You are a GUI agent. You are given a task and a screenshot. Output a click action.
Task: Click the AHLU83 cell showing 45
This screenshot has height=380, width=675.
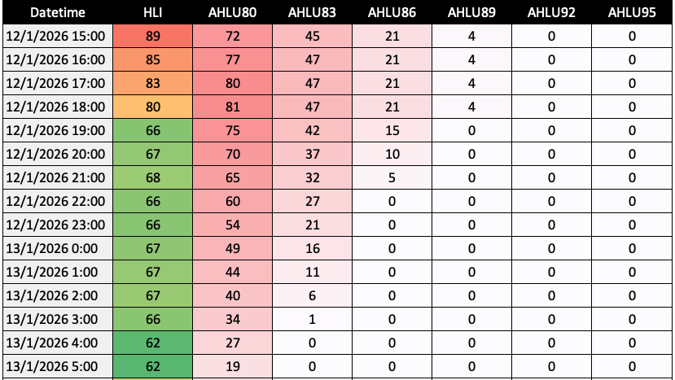coord(313,36)
